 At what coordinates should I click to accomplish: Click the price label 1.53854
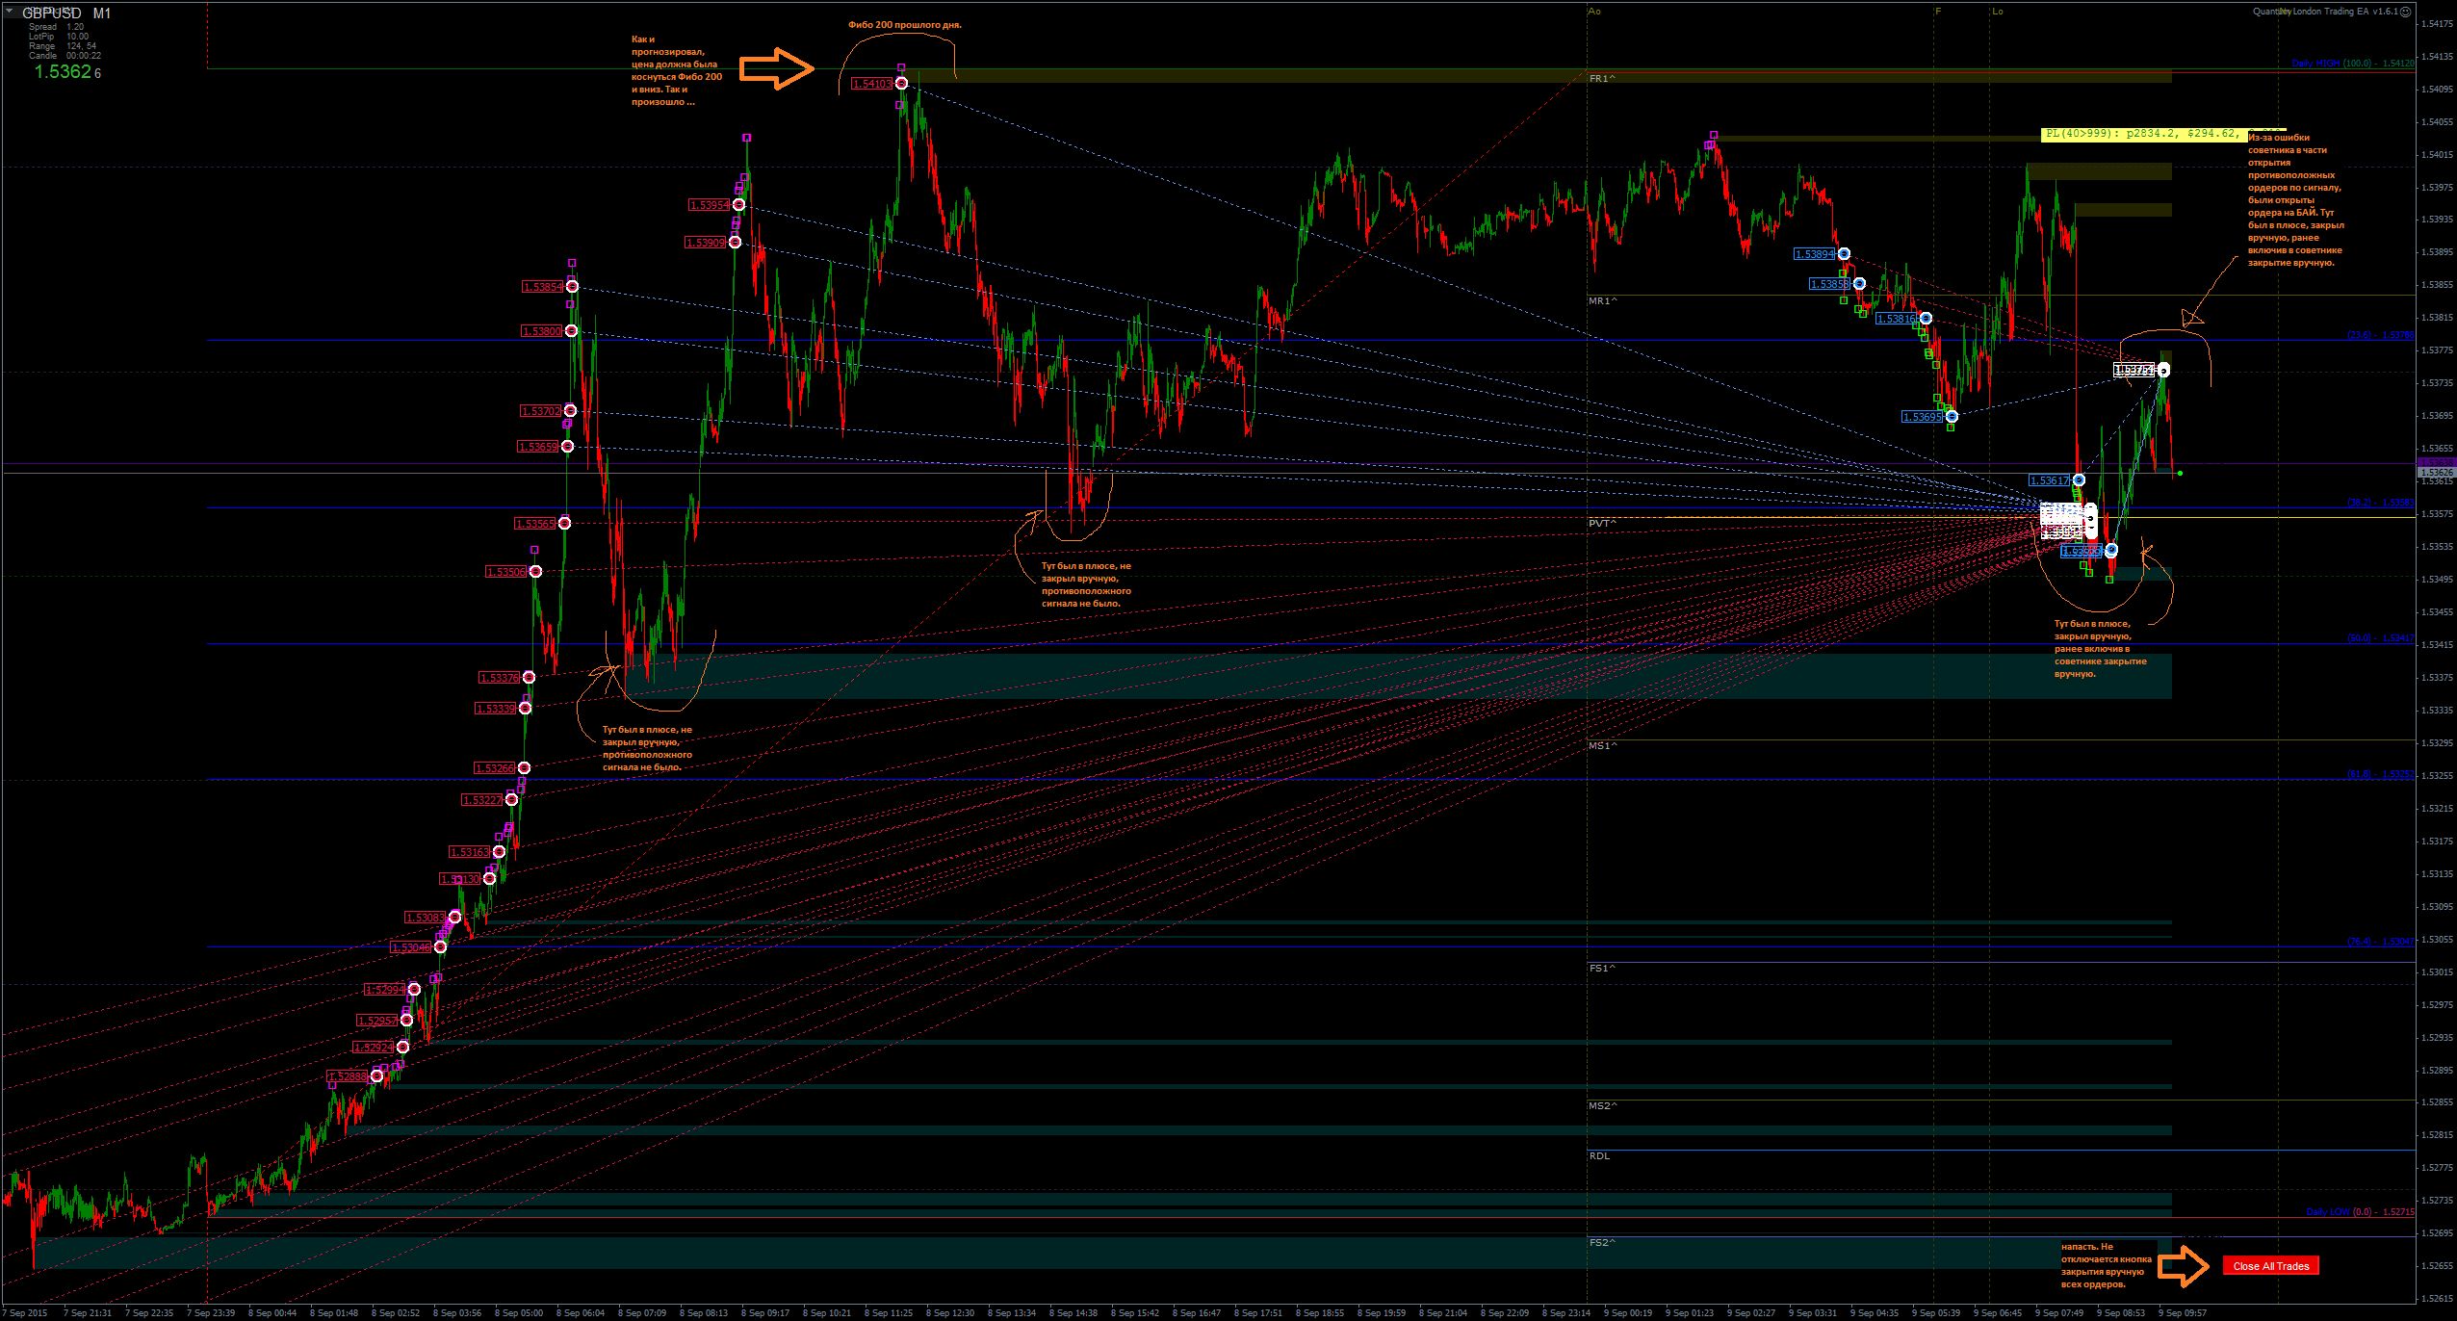pyautogui.click(x=543, y=287)
